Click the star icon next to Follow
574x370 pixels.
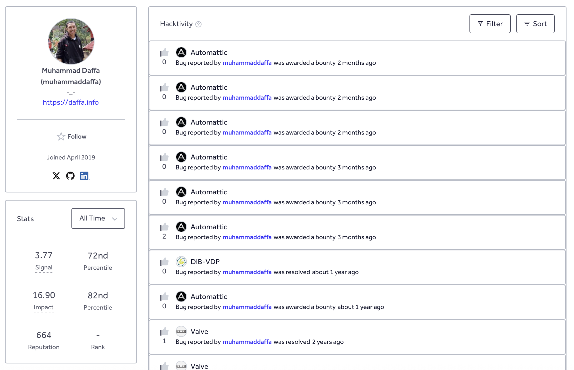[61, 137]
